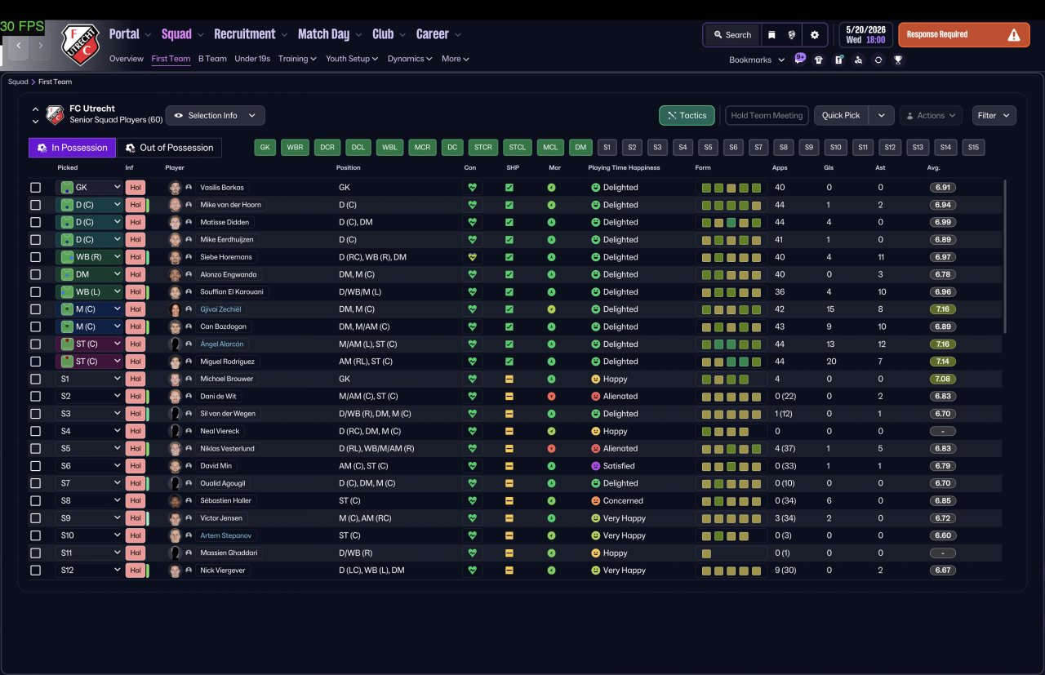Open the S1 picked slot dropdown
The width and height of the screenshot is (1045, 675).
89,379
